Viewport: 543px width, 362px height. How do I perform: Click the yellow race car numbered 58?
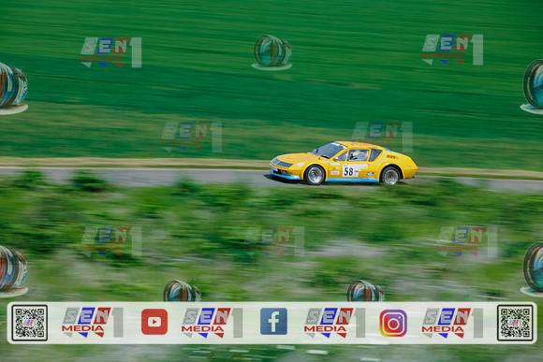344,163
